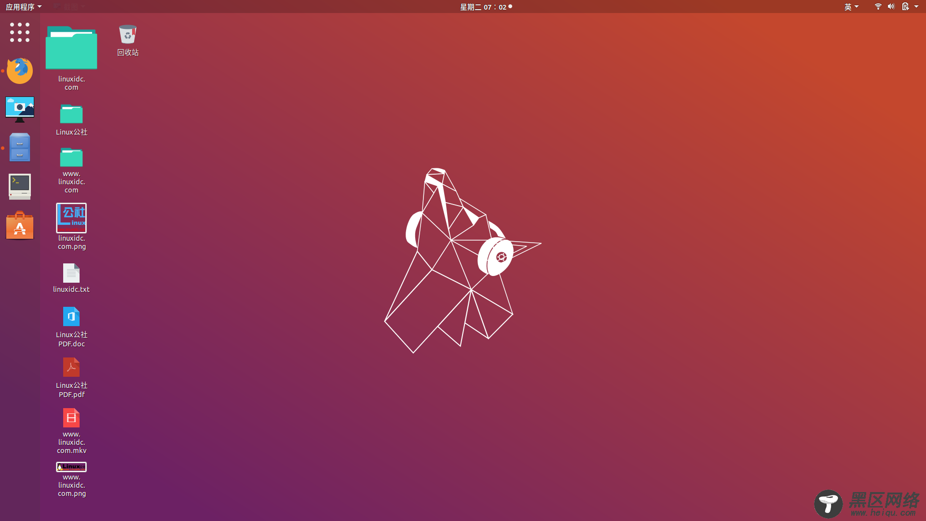926x521 pixels.
Task: Click the battery status icon
Action: point(905,6)
